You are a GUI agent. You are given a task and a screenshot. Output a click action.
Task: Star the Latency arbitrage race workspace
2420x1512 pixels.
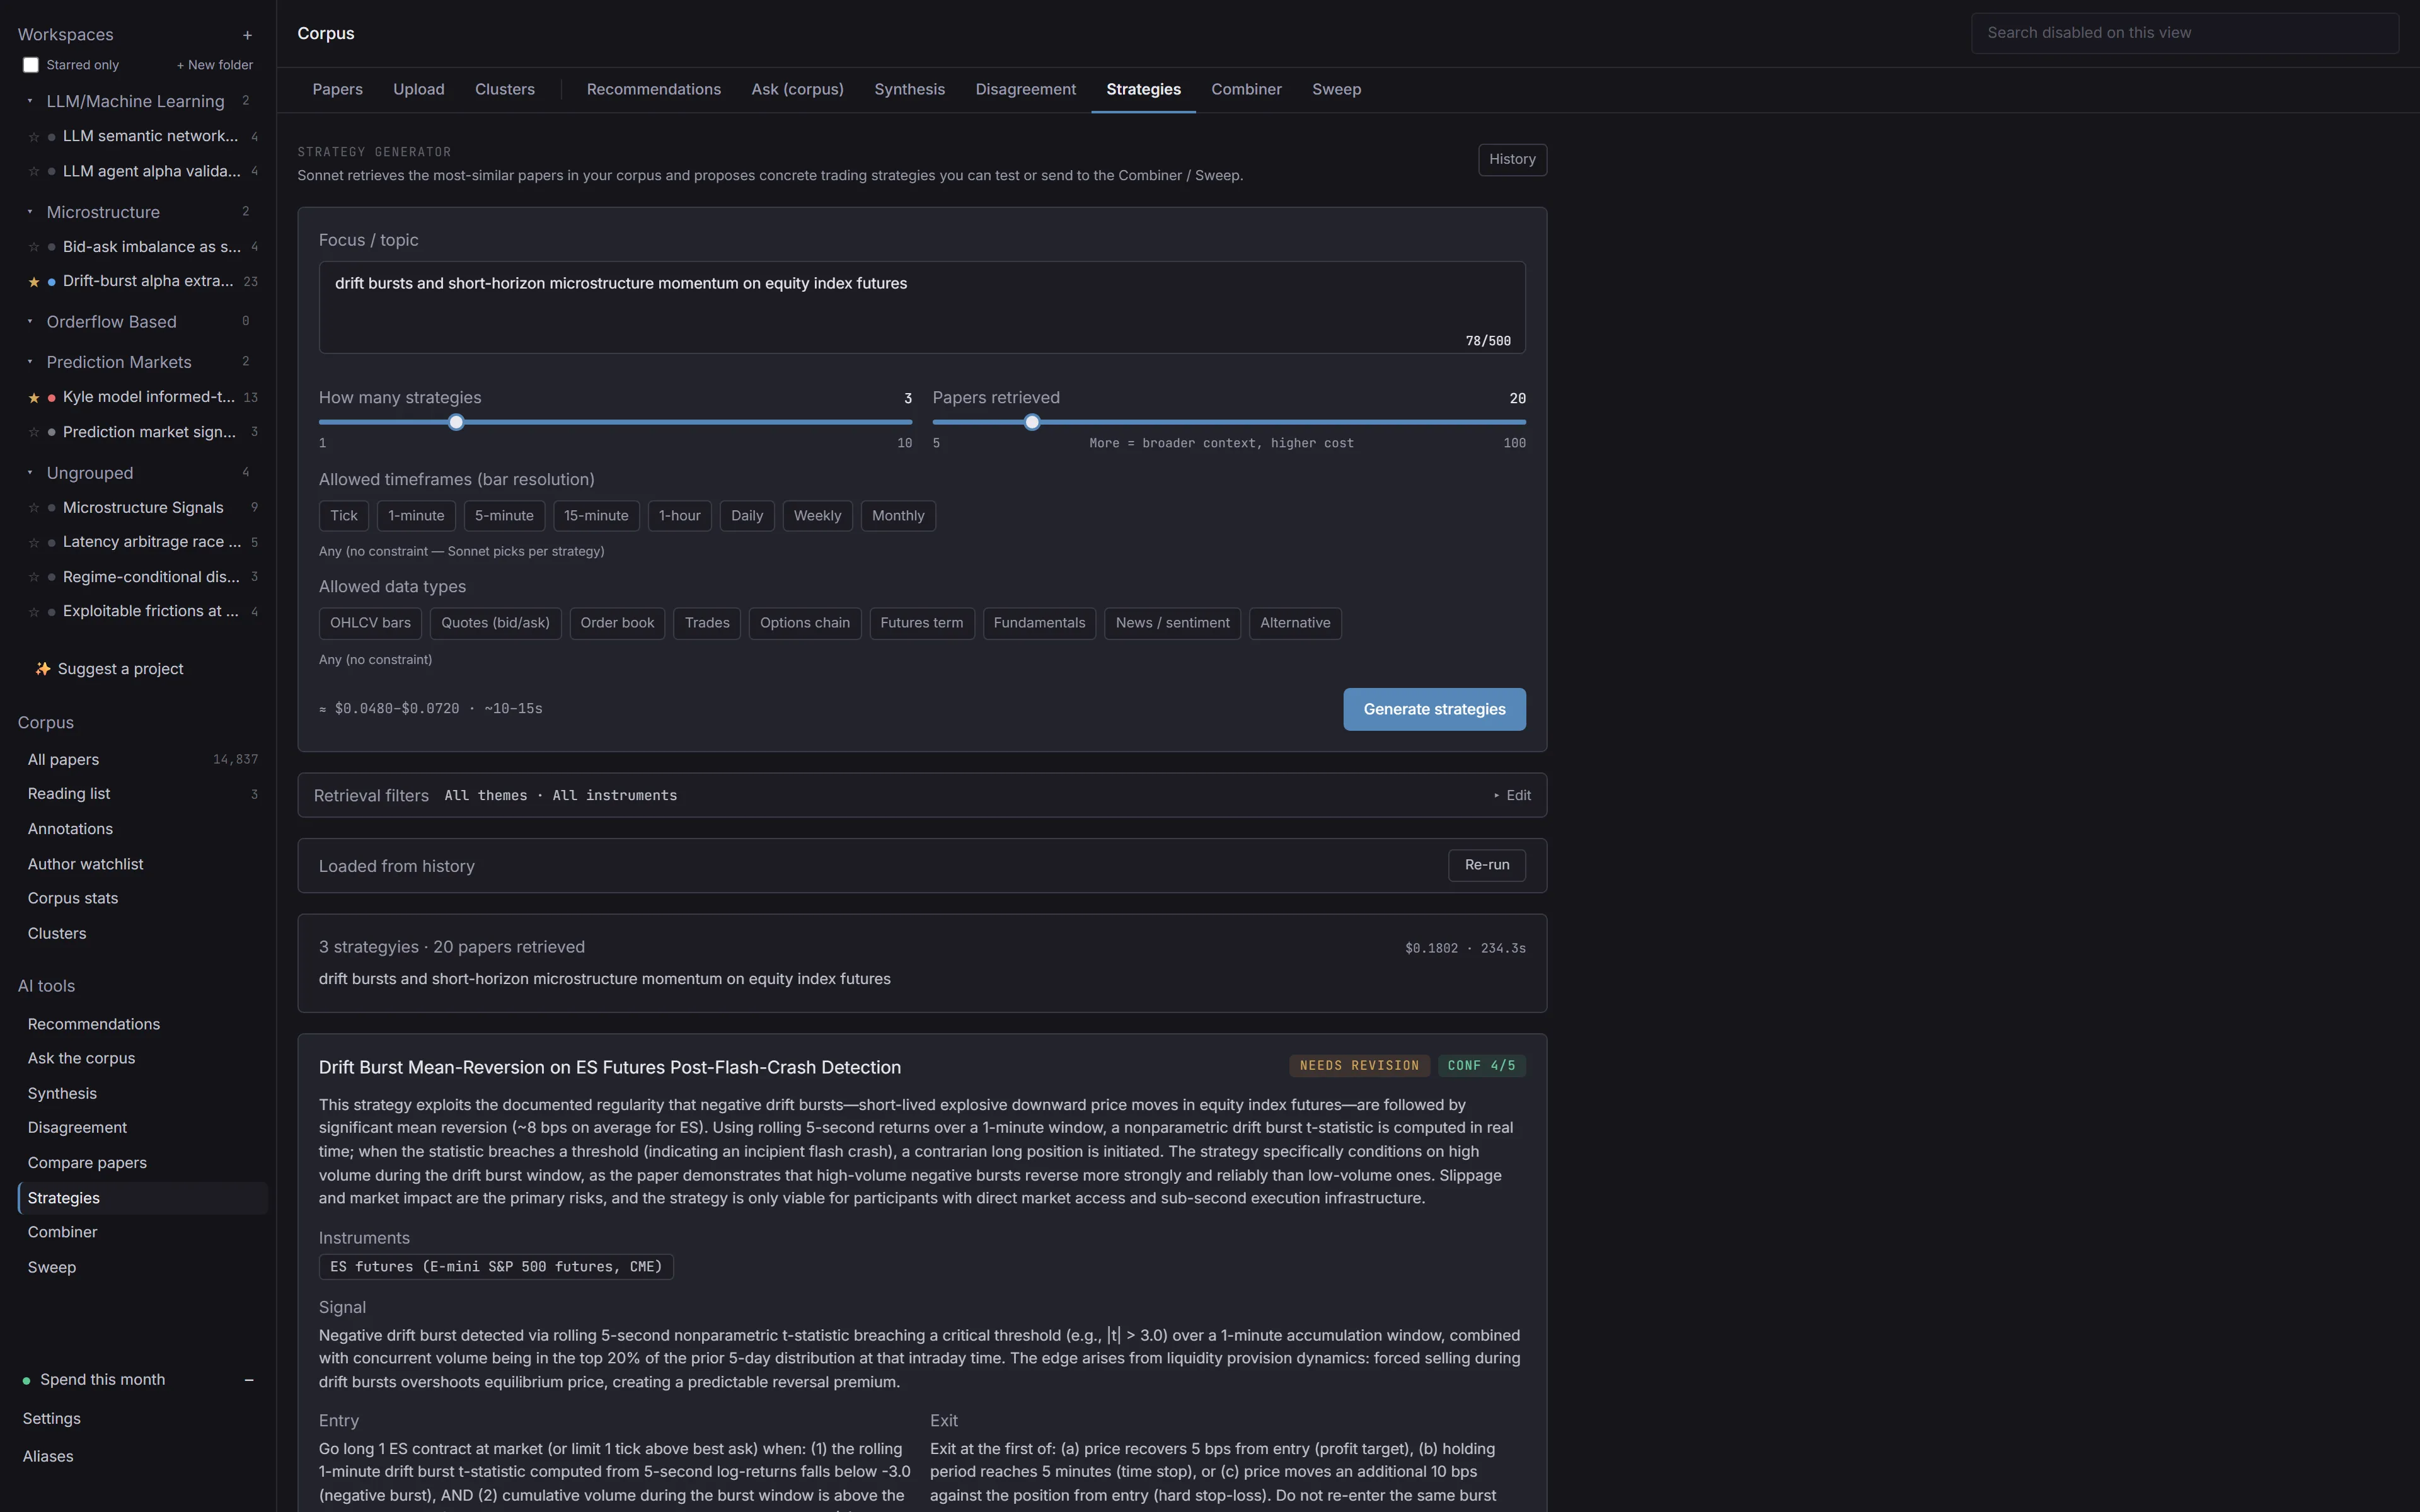point(34,542)
